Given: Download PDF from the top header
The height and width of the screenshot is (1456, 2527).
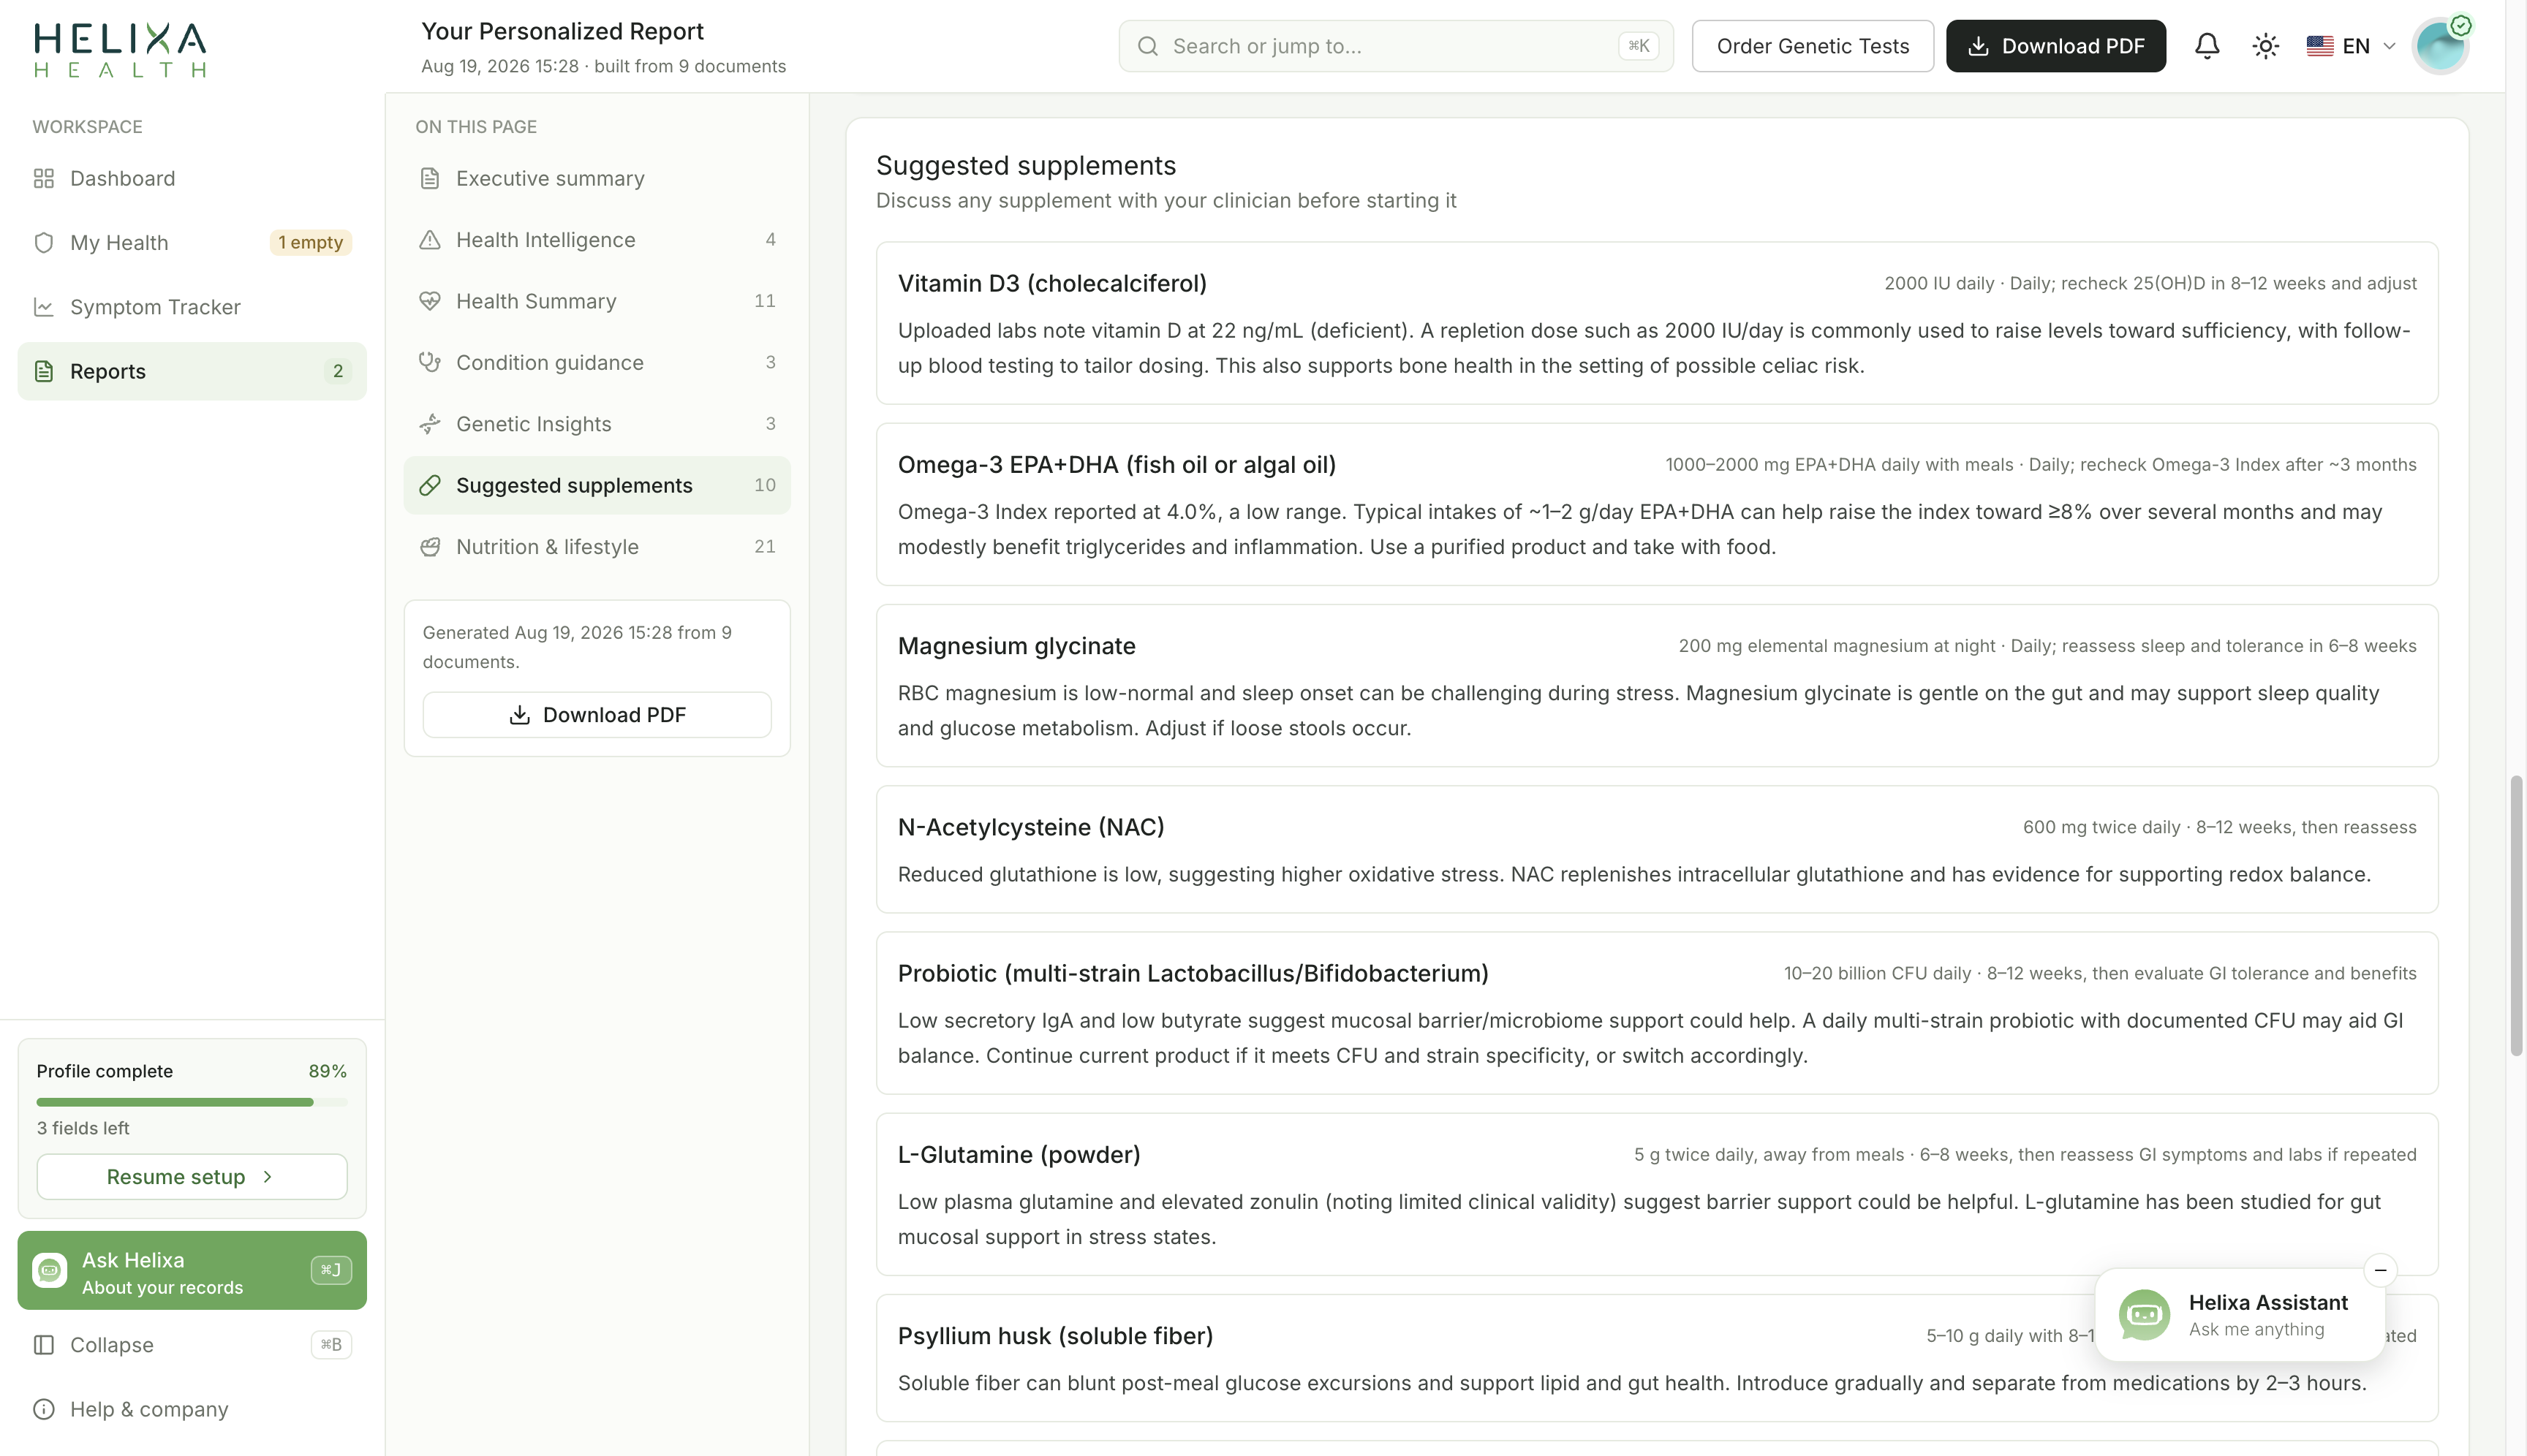Looking at the screenshot, I should (x=2056, y=46).
